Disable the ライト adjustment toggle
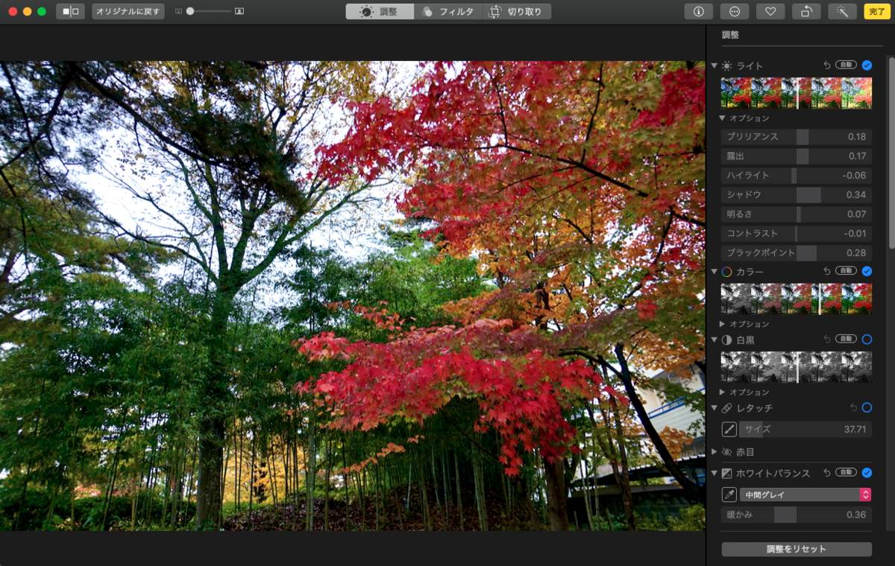Screen dimensions: 895x566 click(866, 66)
